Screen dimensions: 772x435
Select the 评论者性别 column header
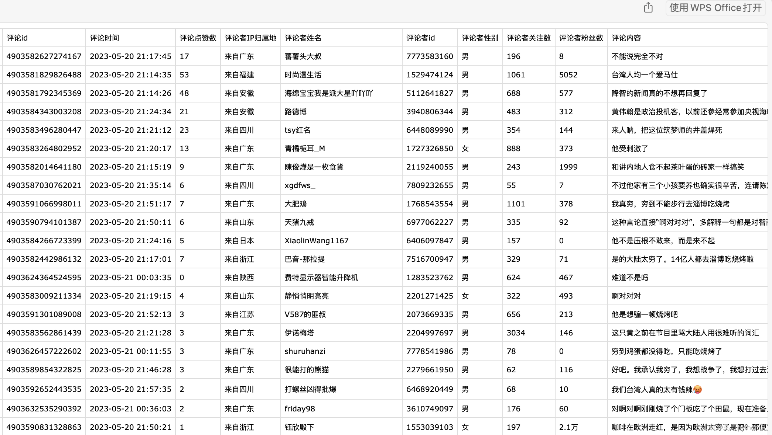(x=480, y=38)
